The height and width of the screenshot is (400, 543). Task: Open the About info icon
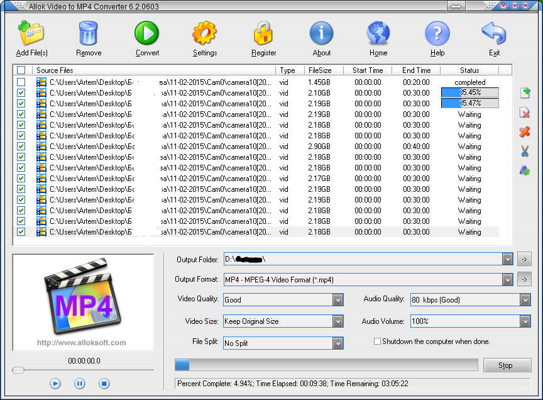[x=321, y=34]
